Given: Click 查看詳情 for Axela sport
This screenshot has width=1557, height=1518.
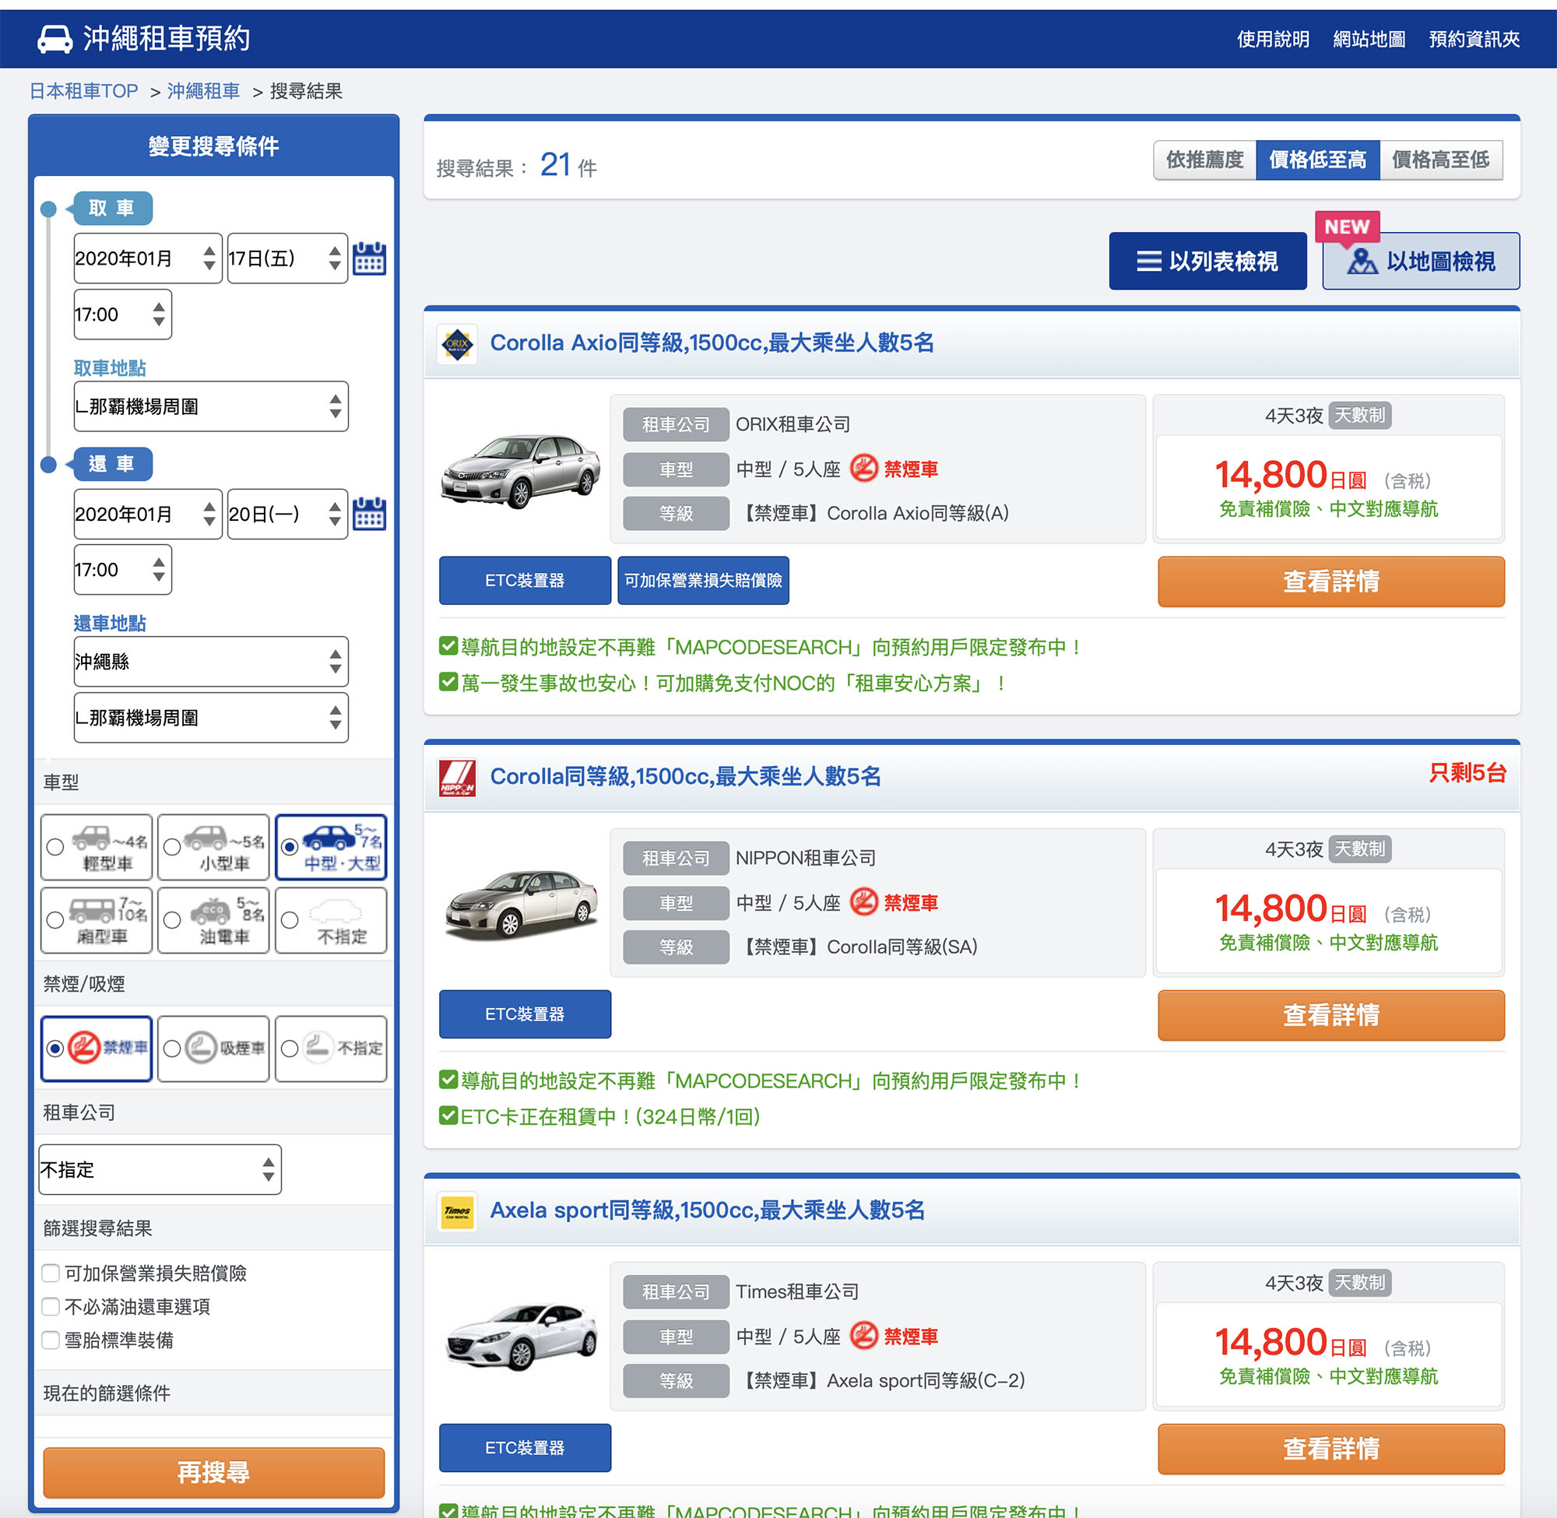Looking at the screenshot, I should (x=1331, y=1449).
